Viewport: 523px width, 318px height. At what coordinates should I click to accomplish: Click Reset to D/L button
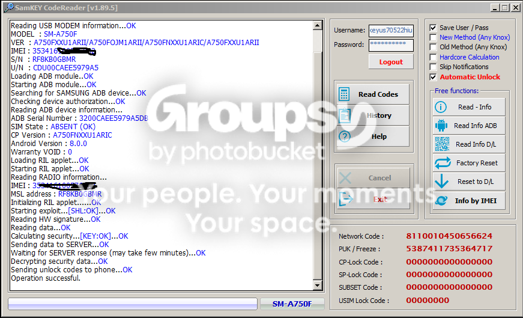coord(469,182)
